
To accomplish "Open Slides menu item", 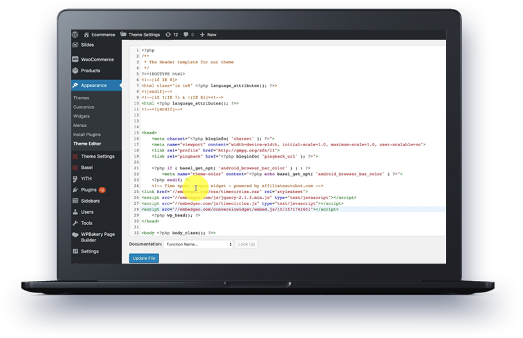I will (87, 45).
